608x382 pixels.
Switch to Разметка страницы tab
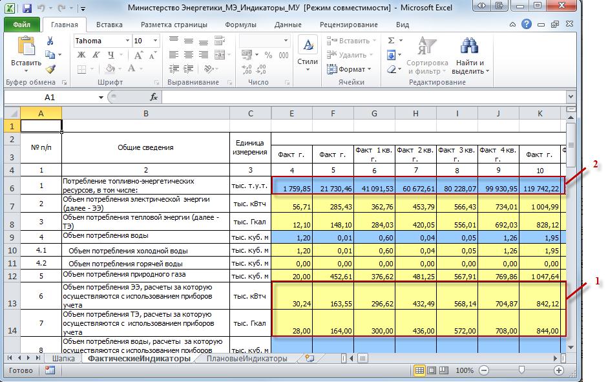click(174, 25)
